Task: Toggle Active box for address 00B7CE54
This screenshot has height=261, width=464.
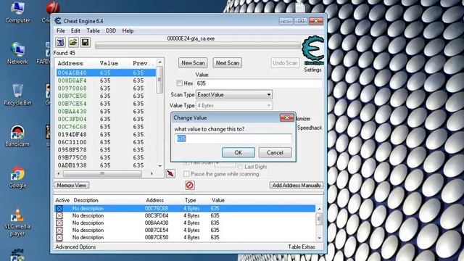Action: pos(59,230)
